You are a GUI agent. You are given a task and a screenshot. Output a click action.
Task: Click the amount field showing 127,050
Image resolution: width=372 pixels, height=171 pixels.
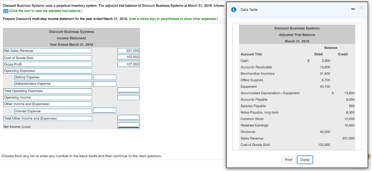coord(128,64)
